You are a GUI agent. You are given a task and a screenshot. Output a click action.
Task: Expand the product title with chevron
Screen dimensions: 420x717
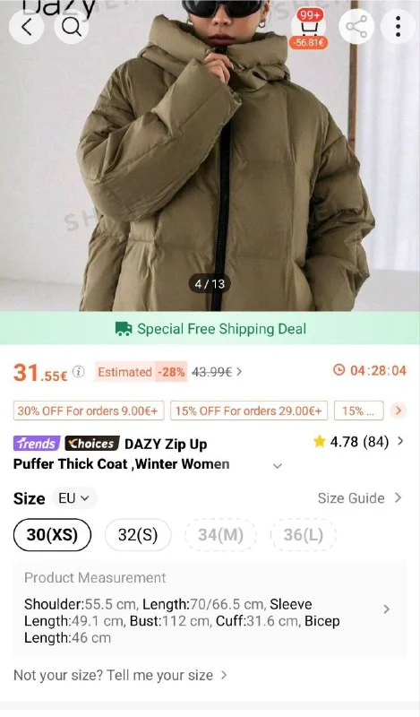[278, 466]
